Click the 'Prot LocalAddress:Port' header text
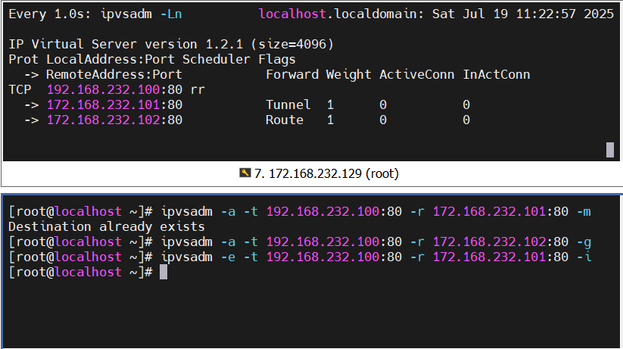 [92, 59]
